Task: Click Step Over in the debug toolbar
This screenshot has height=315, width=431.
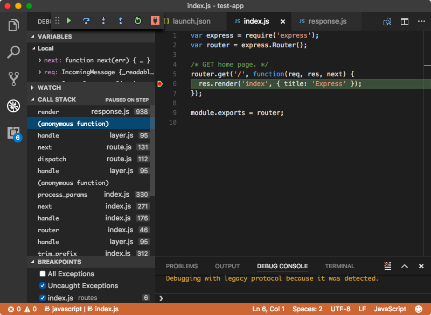Action: click(x=86, y=21)
